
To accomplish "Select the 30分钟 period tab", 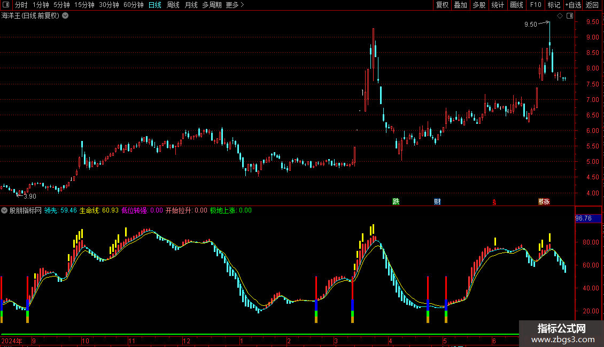I will click(109, 5).
